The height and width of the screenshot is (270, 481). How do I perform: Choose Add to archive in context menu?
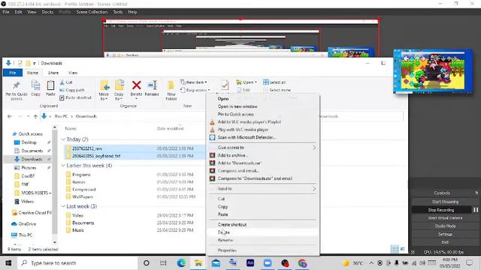233,155
